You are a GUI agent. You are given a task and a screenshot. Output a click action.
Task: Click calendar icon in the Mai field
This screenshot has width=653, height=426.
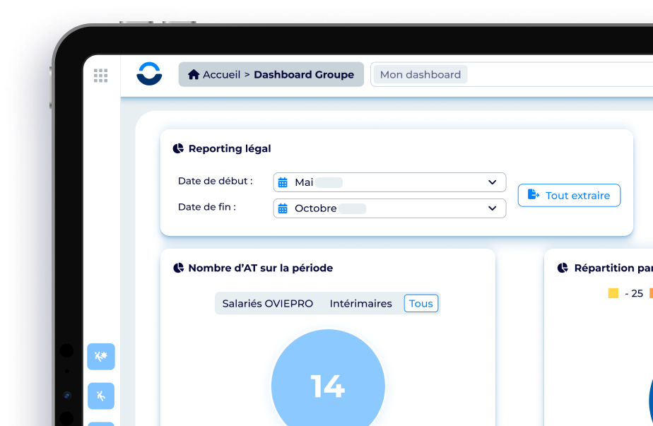[x=283, y=182]
